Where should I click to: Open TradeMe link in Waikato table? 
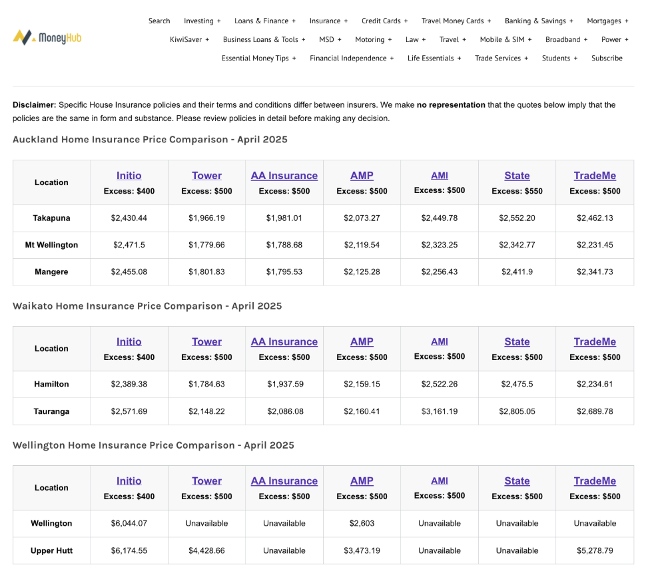pos(595,341)
